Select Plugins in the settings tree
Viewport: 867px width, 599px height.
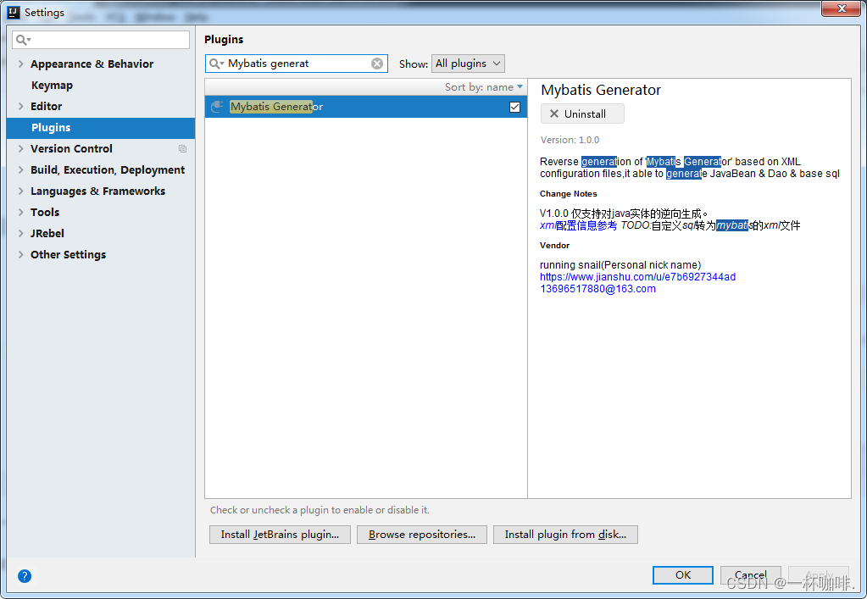[x=101, y=128]
